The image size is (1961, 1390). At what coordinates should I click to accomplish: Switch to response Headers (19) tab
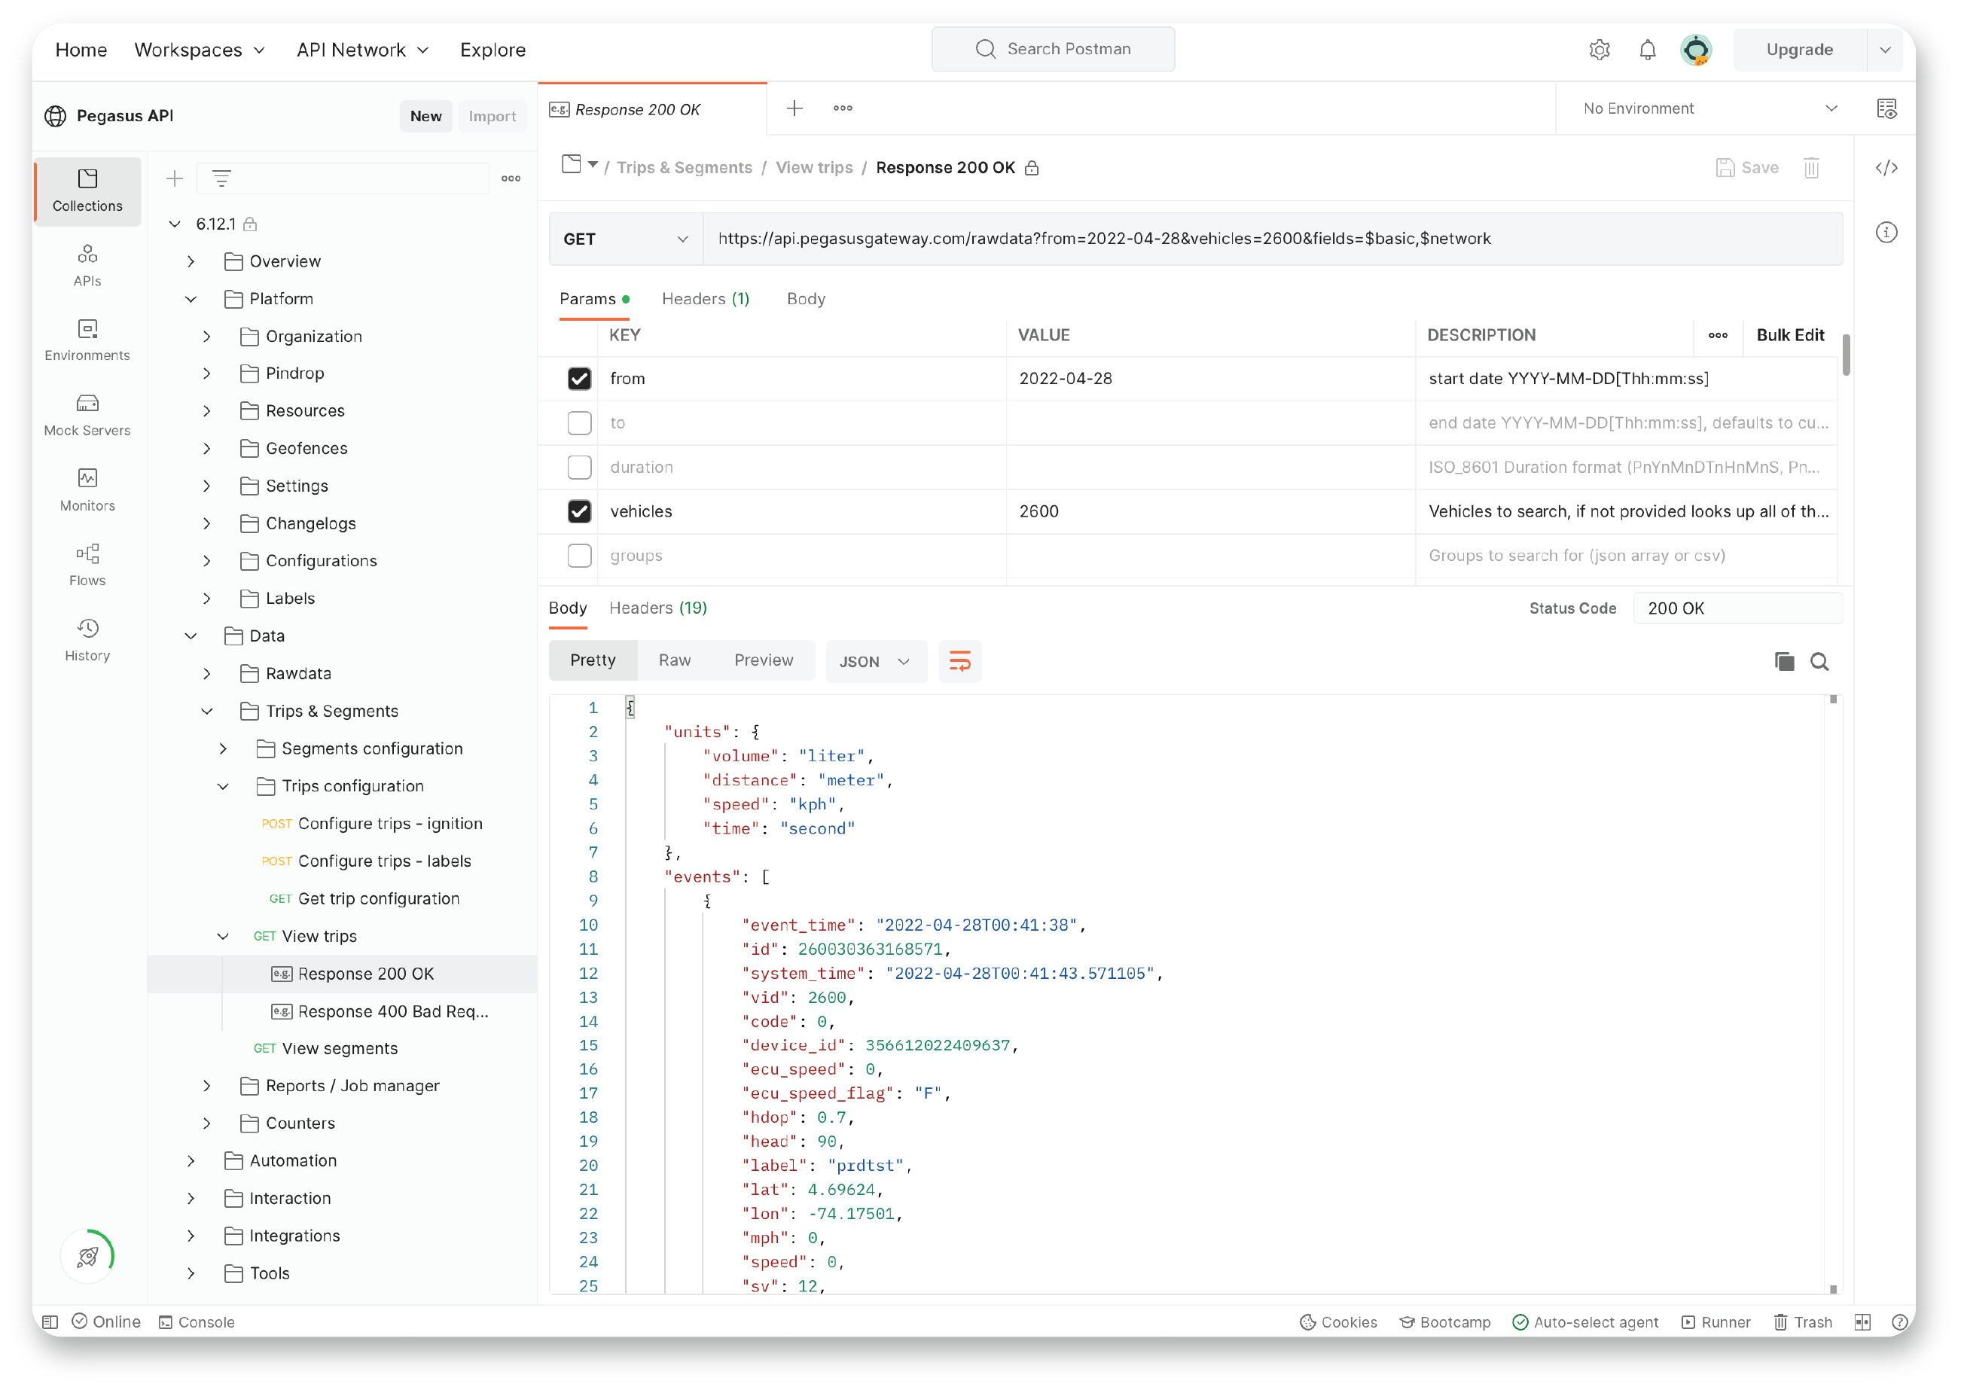[x=657, y=608]
